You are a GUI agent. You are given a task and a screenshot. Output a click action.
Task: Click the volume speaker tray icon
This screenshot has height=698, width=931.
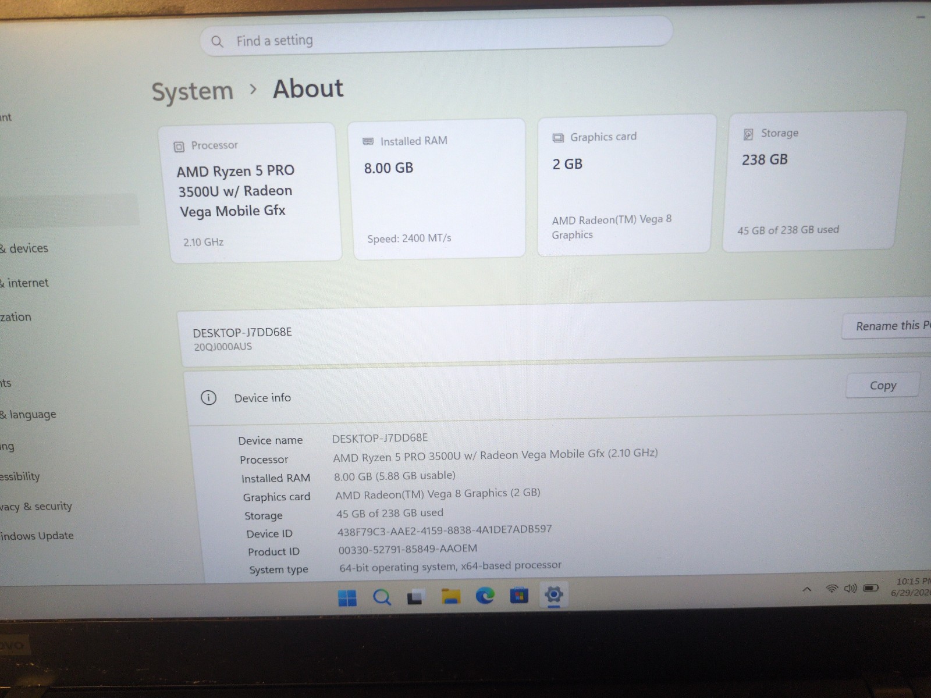[x=851, y=588]
